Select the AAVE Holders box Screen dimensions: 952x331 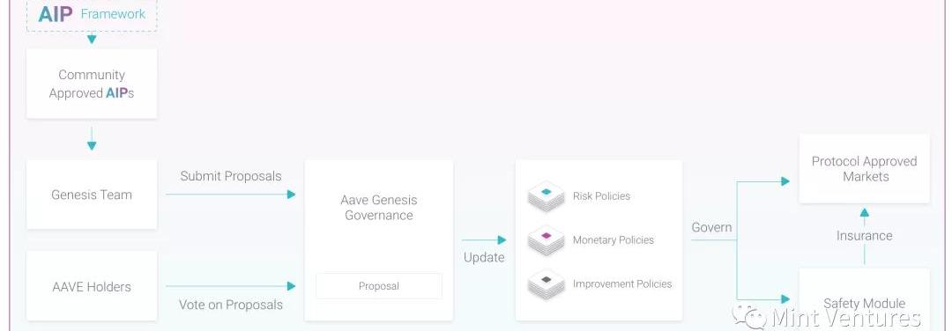[x=92, y=286]
